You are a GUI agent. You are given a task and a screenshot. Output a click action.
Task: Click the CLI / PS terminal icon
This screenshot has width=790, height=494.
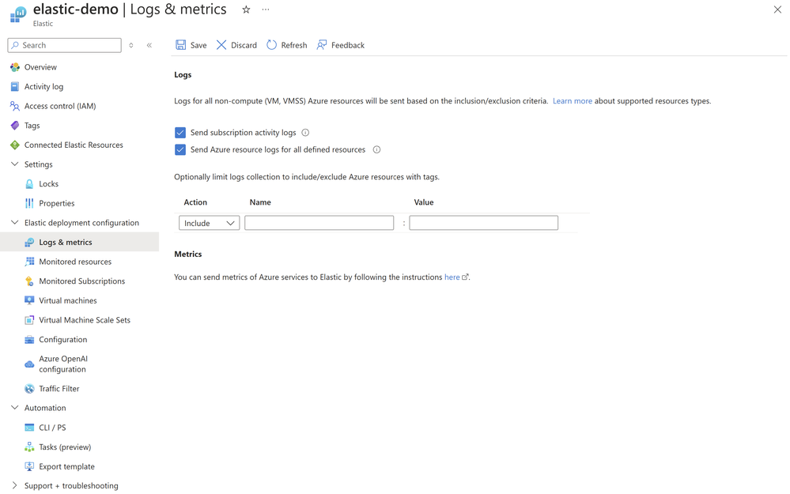(30, 428)
